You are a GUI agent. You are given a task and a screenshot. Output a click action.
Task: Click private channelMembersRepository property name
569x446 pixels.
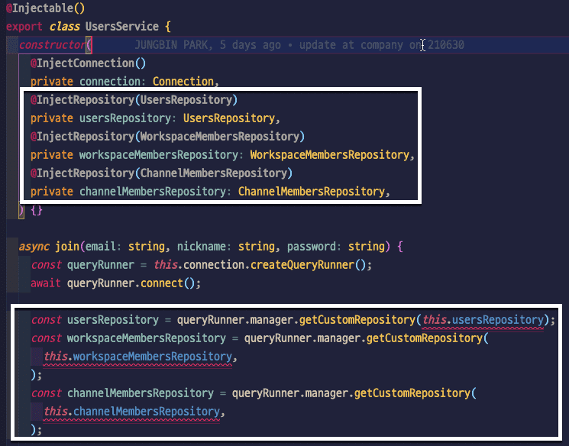pos(153,192)
